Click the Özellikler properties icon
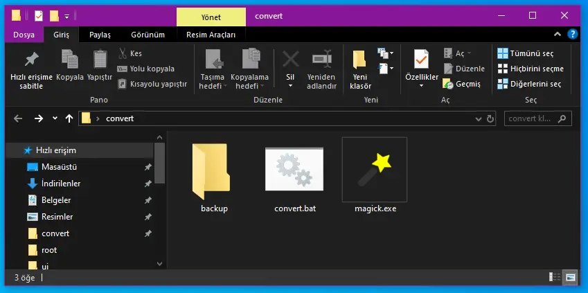This screenshot has height=293, width=588. (x=422, y=60)
